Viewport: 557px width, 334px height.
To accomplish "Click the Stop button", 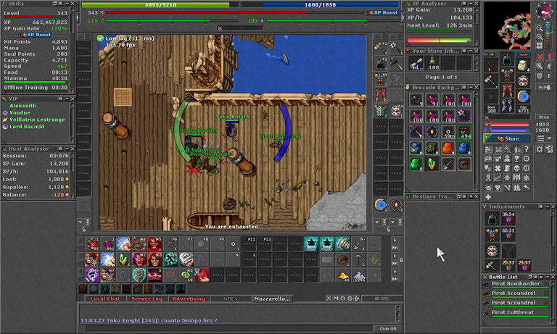I will coord(543,117).
